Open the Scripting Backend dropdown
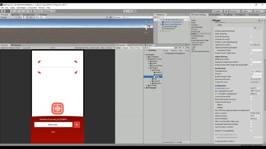 tap(256, 88)
